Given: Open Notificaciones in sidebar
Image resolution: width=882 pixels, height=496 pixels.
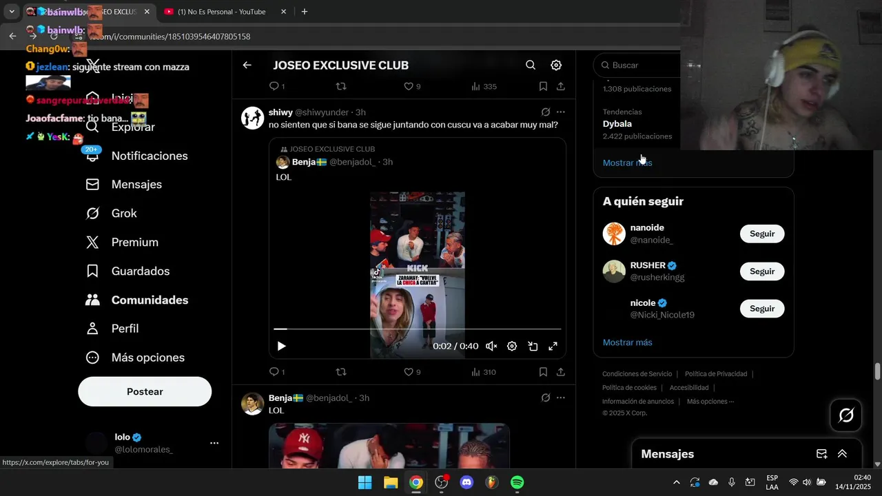Looking at the screenshot, I should click(x=139, y=156).
